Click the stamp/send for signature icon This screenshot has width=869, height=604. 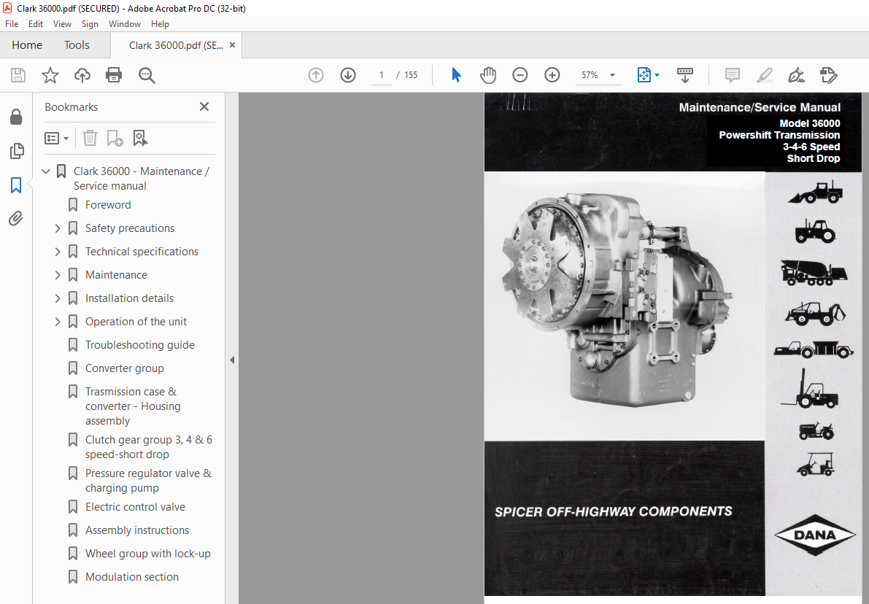pos(829,75)
